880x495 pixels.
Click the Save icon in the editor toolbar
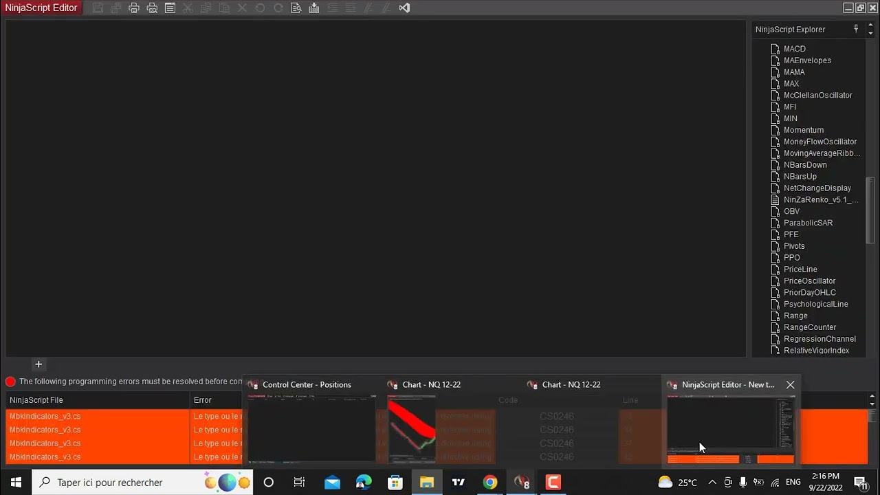[98, 8]
